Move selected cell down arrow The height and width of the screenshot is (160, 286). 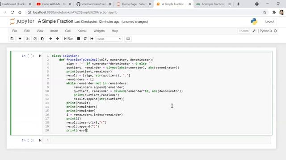point(58,39)
